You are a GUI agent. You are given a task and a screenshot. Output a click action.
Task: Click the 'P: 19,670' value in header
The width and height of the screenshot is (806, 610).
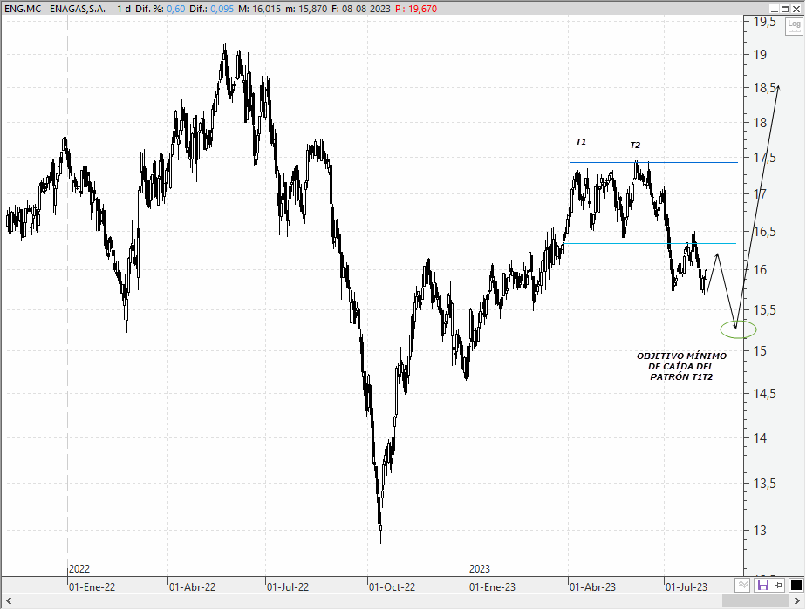[416, 9]
